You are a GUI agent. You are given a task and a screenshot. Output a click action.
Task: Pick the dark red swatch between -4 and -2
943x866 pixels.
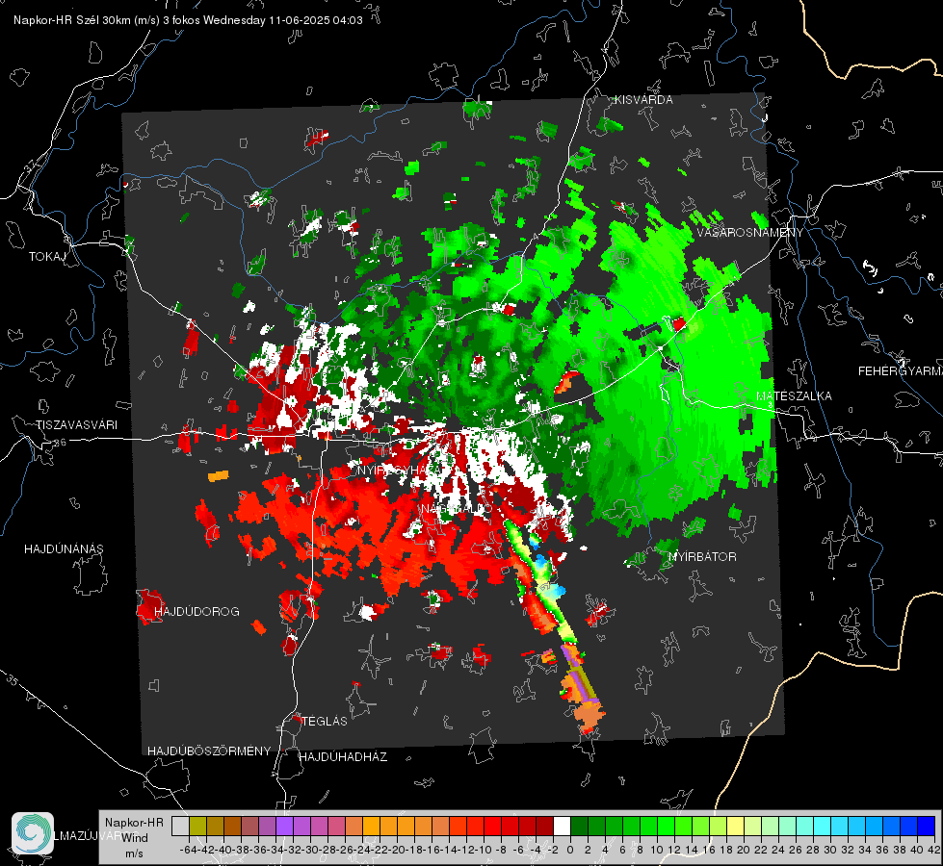(x=545, y=826)
